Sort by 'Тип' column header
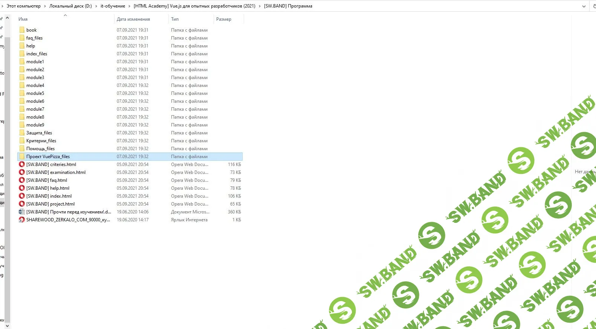 coord(175,19)
